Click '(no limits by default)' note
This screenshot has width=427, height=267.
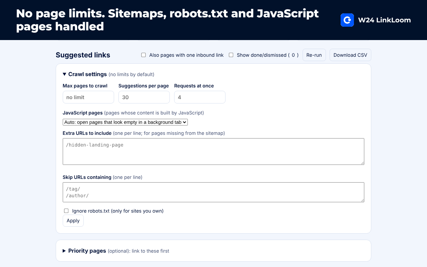(x=131, y=74)
